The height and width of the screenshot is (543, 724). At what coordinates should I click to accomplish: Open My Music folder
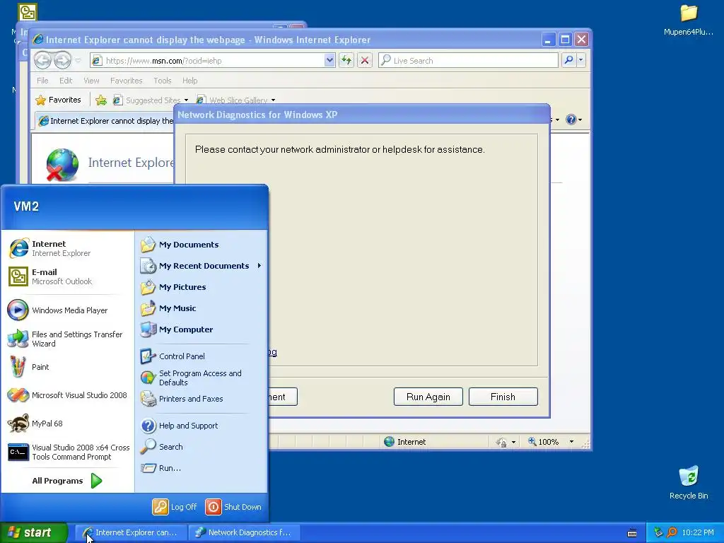pyautogui.click(x=202, y=308)
